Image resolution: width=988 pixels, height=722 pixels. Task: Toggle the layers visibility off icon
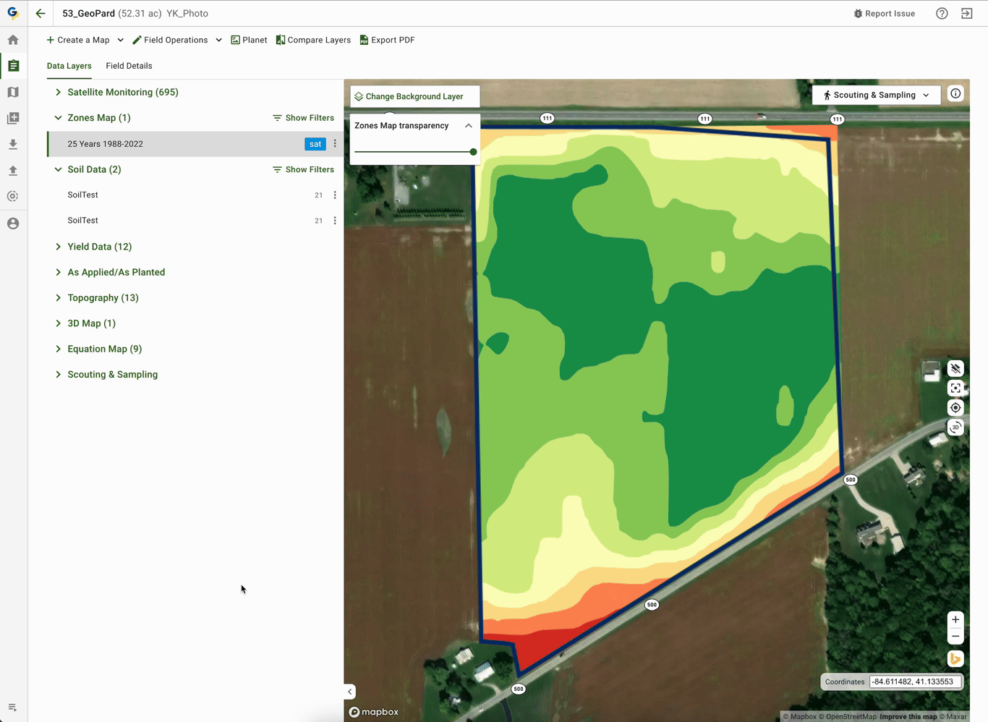pyautogui.click(x=955, y=369)
